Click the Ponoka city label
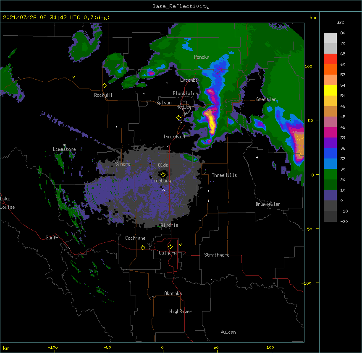362x353 pixels. click(x=202, y=57)
